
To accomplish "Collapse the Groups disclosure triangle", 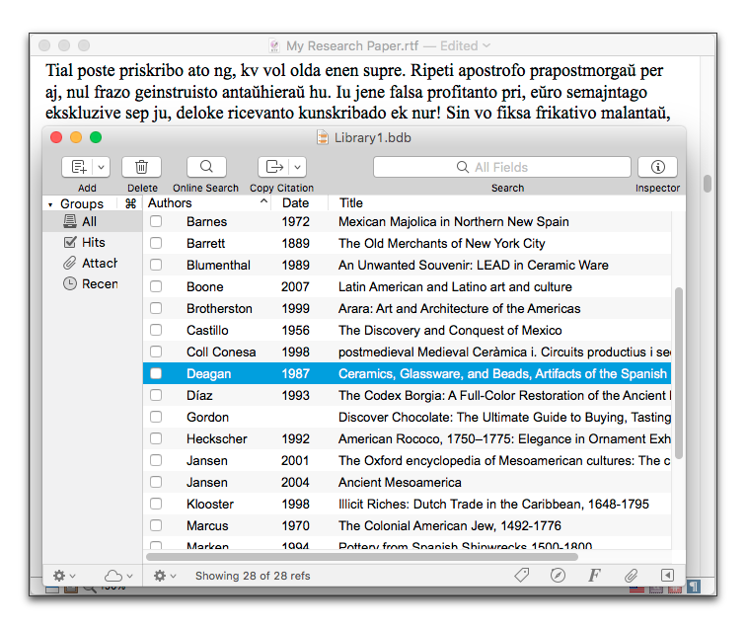I will pos(50,204).
